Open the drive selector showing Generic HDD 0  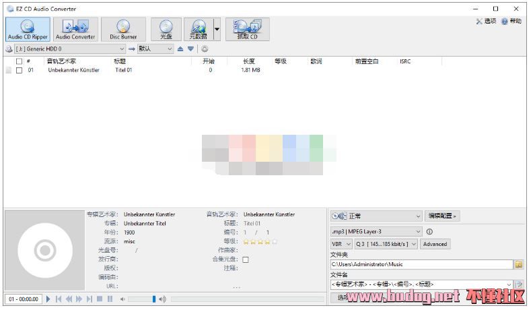tap(70, 49)
